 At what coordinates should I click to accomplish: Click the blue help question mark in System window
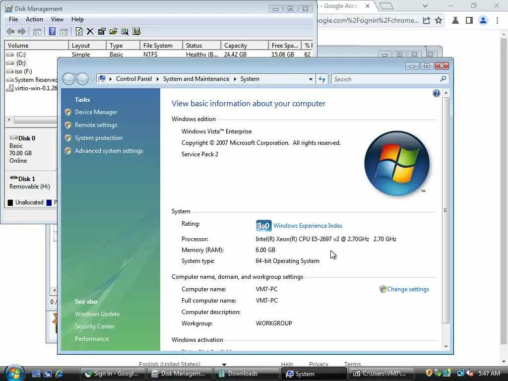(x=437, y=94)
